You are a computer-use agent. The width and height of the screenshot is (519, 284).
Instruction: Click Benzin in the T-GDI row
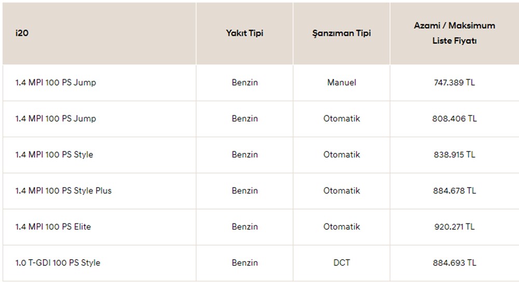244,263
